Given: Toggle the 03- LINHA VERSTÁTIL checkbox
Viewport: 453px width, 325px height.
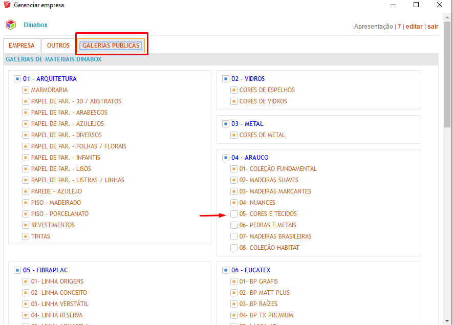Looking at the screenshot, I should [x=26, y=304].
